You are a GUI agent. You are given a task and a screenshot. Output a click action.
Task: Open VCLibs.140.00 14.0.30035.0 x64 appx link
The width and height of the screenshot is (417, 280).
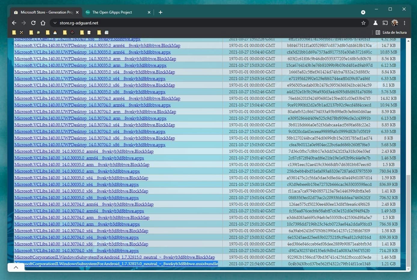(76, 184)
